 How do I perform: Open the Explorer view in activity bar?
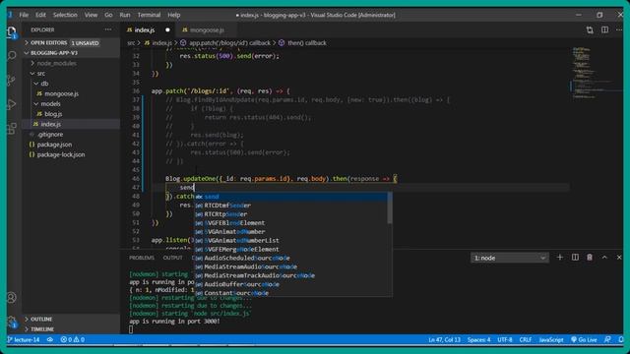[x=11, y=32]
